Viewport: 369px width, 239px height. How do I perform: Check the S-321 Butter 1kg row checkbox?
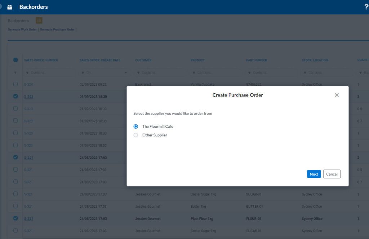click(15, 206)
